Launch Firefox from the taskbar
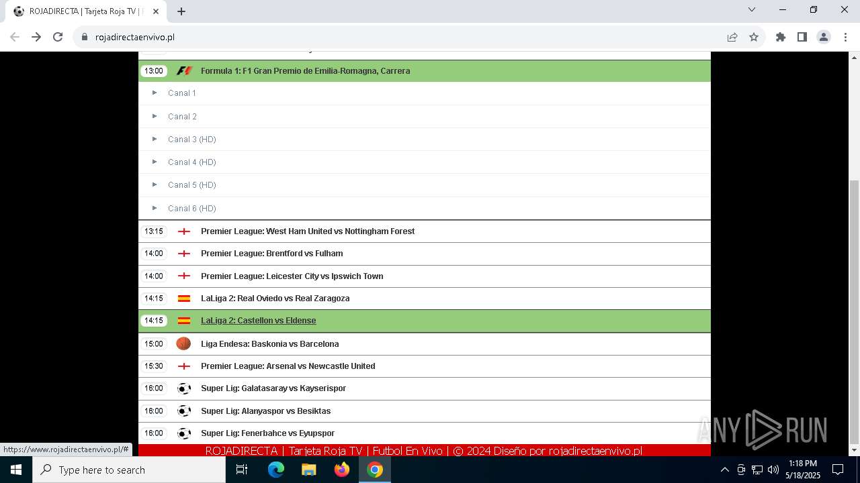Screen dimensions: 860x483 [342, 470]
